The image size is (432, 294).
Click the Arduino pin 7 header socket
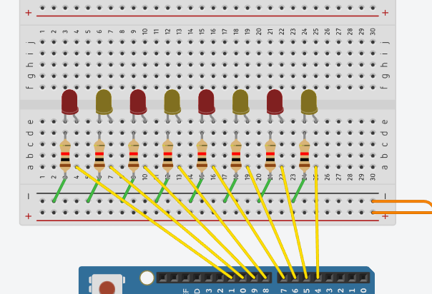283,278
